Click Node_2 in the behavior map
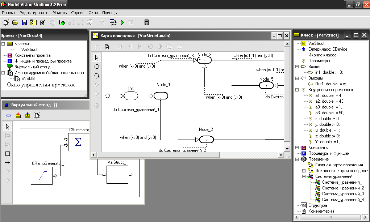Image resolution: width=370 pixels, height=222 pixels. (x=207, y=140)
